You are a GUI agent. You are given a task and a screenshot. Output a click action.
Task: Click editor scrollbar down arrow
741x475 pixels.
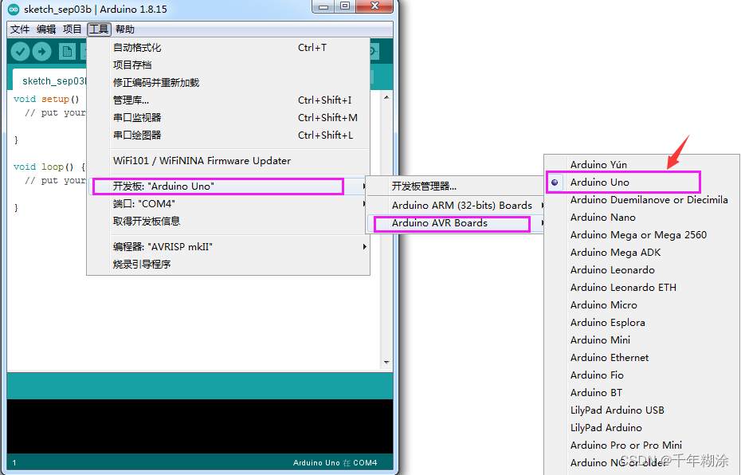tap(386, 363)
